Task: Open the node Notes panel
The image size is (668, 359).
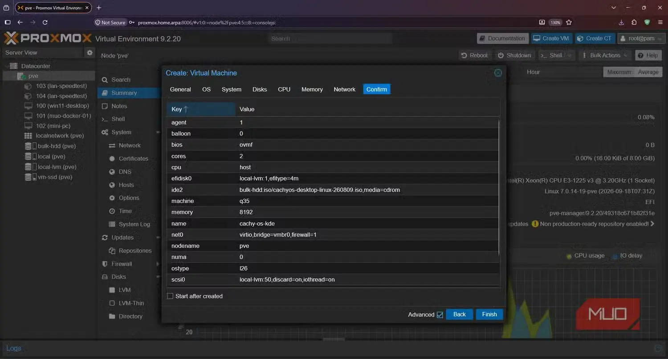Action: coord(119,106)
